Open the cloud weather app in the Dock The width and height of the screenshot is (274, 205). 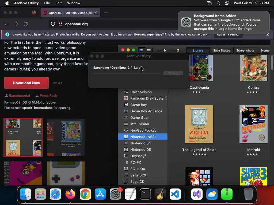coord(212,194)
